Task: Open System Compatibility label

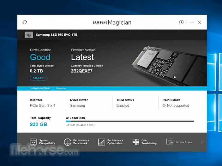Action: tap(47, 142)
